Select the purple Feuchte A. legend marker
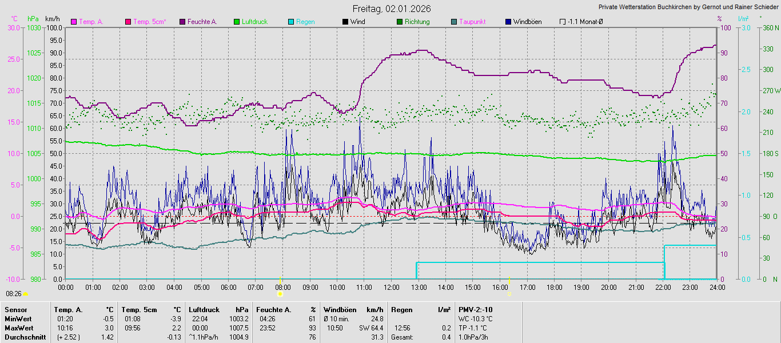 point(183,22)
